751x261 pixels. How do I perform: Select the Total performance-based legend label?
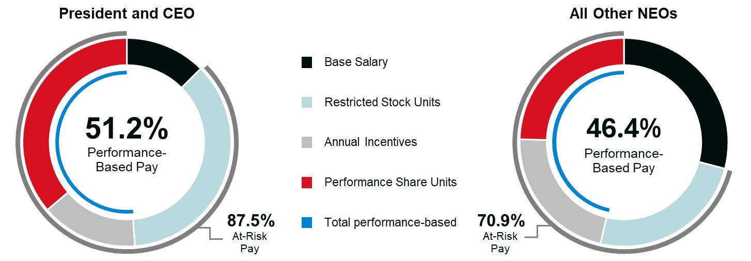coord(390,222)
